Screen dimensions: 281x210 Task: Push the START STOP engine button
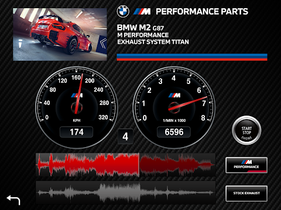246,130
